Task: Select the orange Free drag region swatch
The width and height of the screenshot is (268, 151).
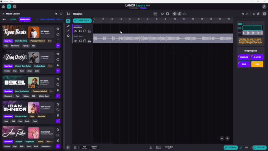Action: click(257, 64)
